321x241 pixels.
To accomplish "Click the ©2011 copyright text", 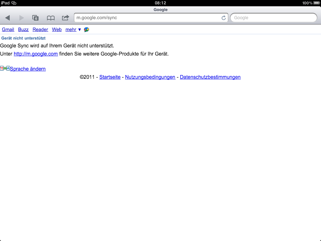I will (87, 77).
